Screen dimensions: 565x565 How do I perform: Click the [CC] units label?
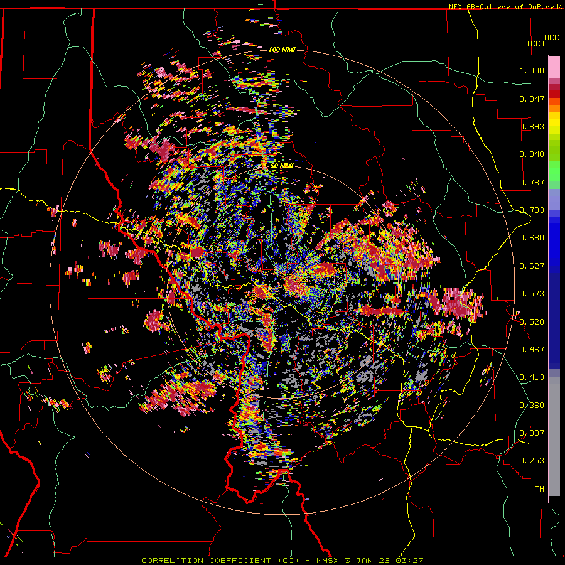point(535,43)
